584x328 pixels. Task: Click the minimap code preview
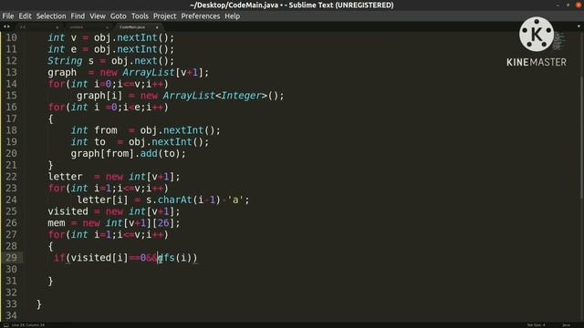(x=559, y=41)
